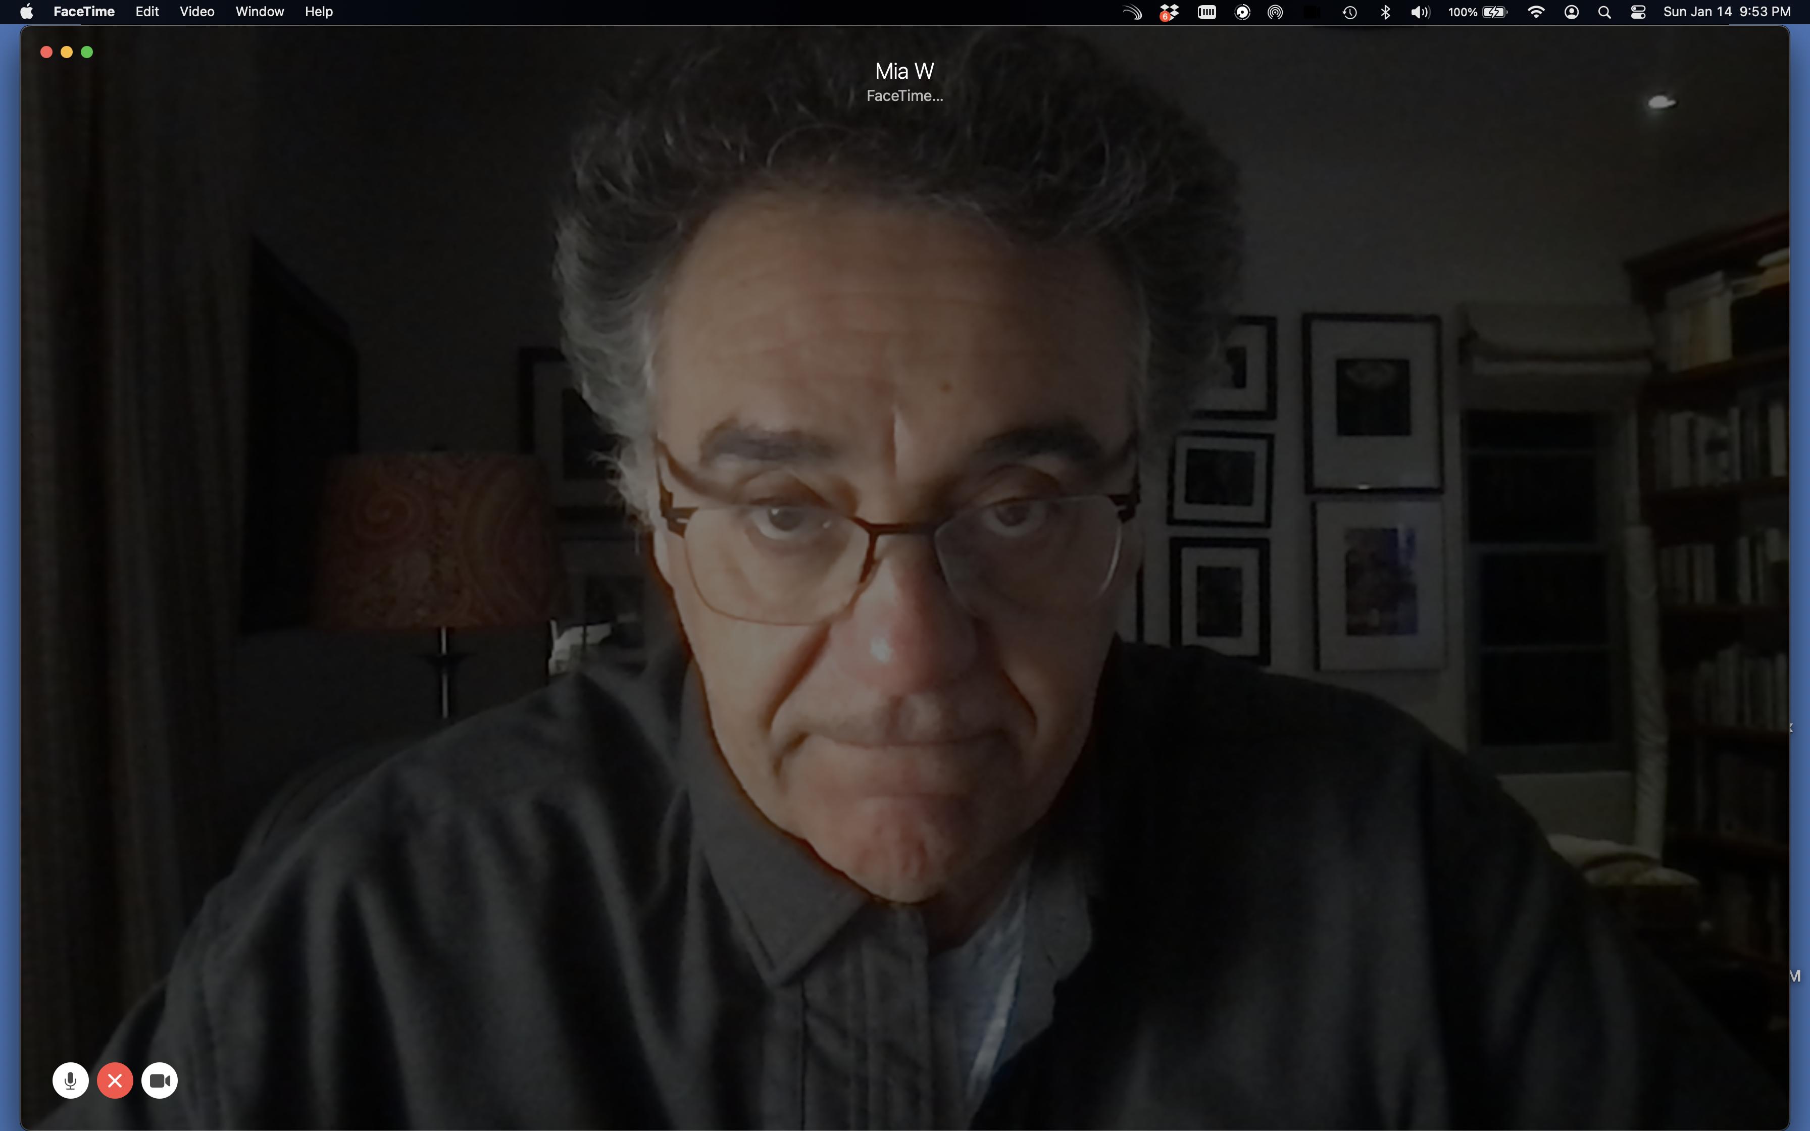Expand the Window menu

pyautogui.click(x=260, y=12)
